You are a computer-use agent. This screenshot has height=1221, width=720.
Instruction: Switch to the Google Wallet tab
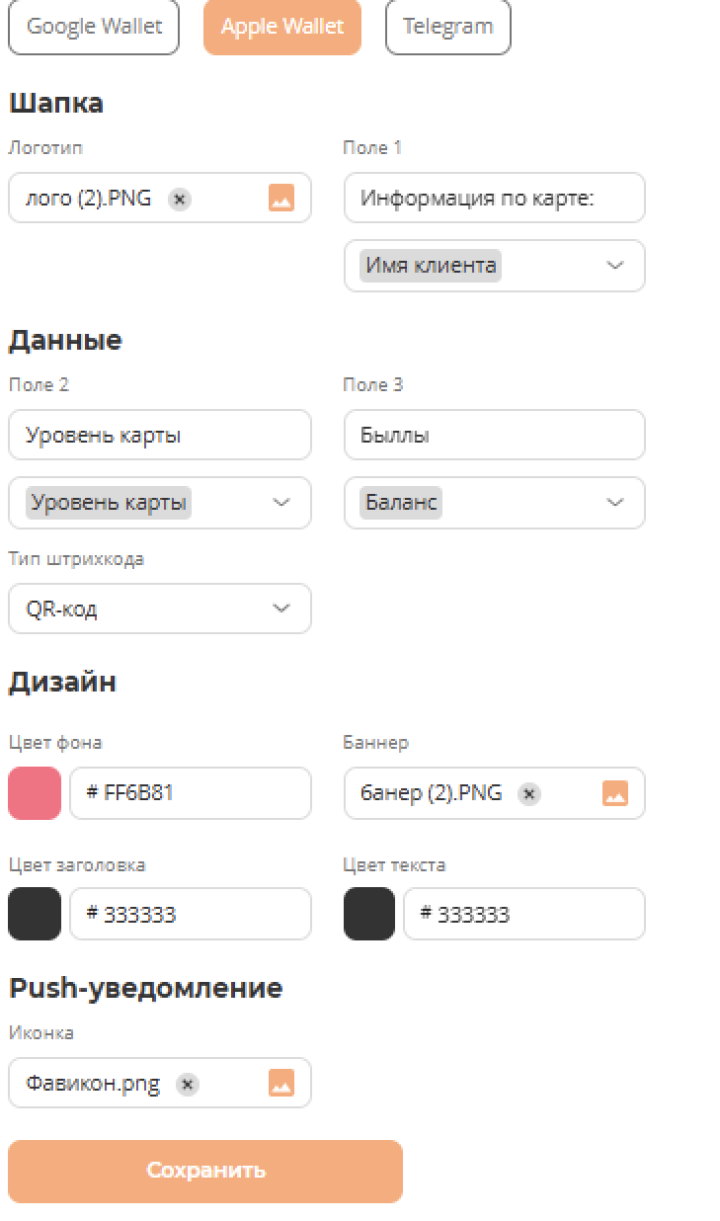pyautogui.click(x=94, y=27)
